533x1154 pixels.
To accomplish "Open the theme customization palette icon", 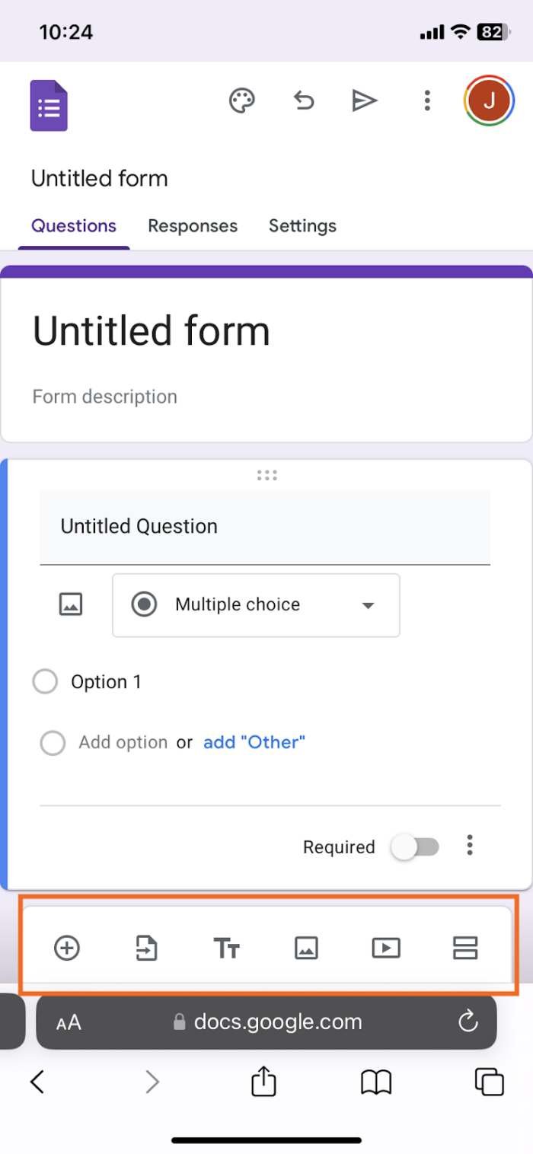I will [242, 100].
